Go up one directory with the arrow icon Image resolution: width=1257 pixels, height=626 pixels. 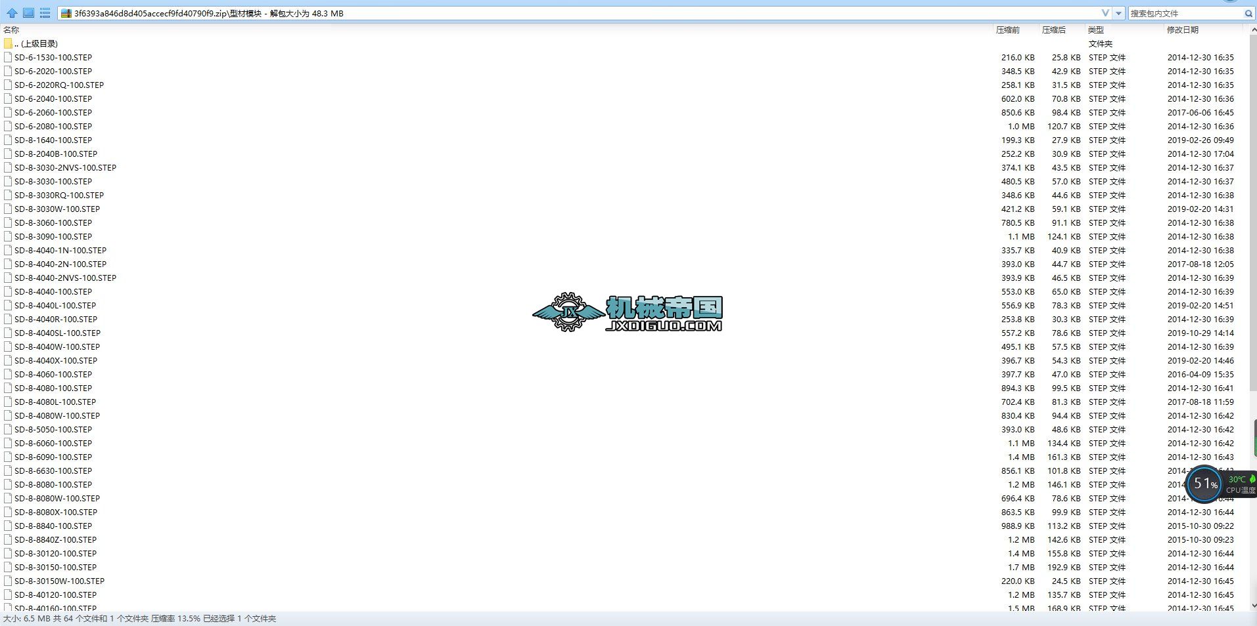coord(12,13)
